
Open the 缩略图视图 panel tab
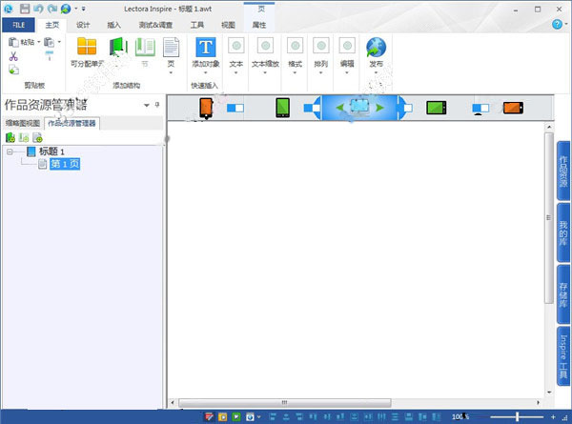tap(23, 123)
